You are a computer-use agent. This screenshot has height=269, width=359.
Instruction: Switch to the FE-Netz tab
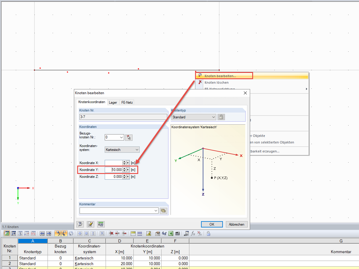coord(127,102)
